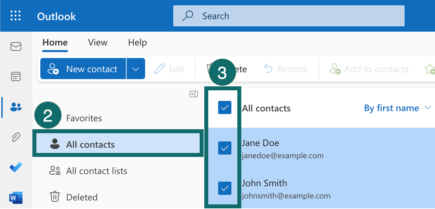Screen dimensions: 435x209
Task: Open To Do checkmark app icon
Action: click(x=16, y=167)
